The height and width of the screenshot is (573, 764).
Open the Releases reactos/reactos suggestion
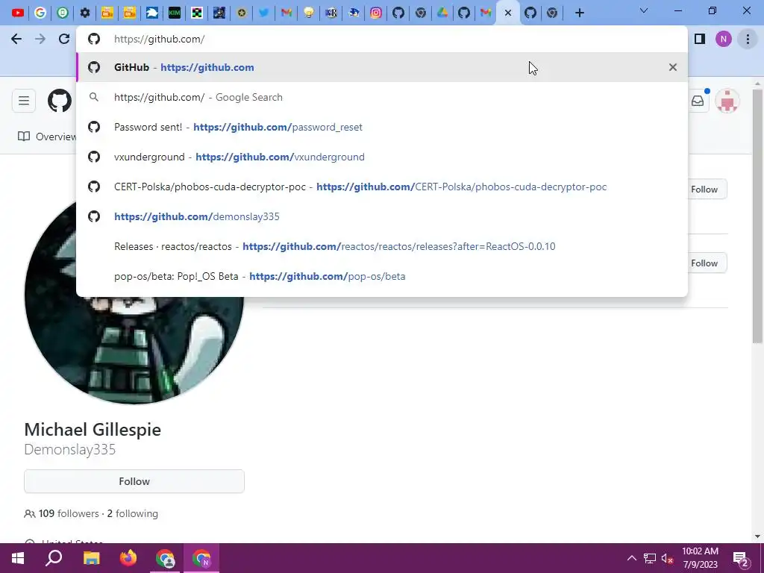coord(382,246)
